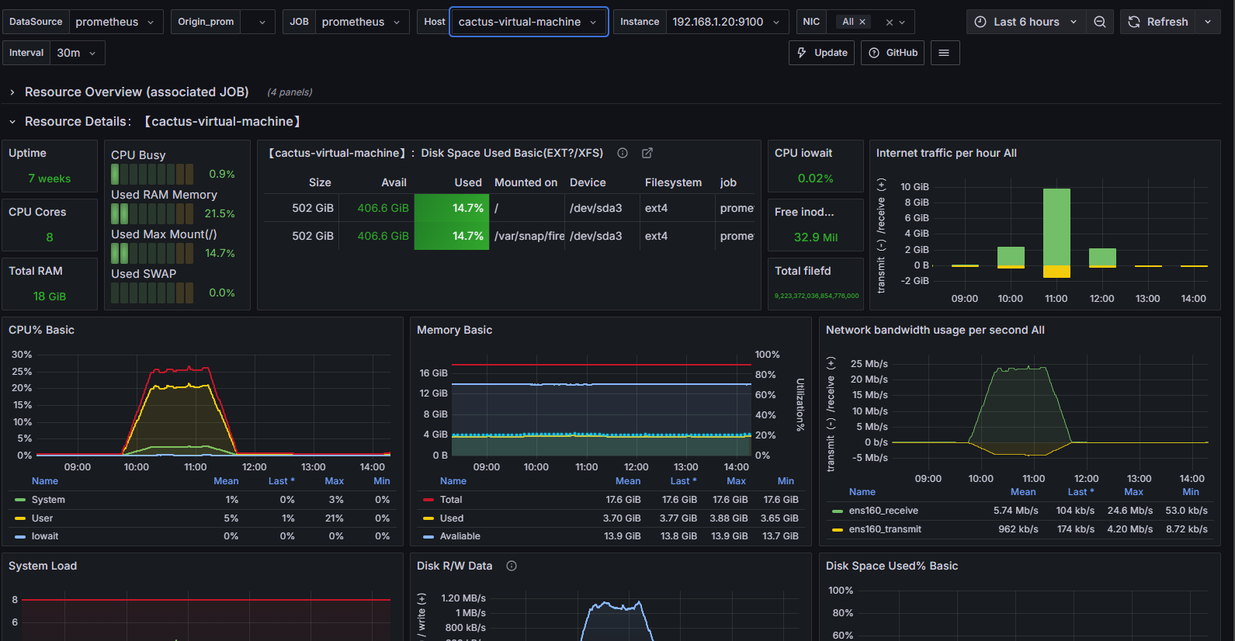The width and height of the screenshot is (1235, 641).
Task: Sort disk table by Device column
Action: click(x=588, y=182)
